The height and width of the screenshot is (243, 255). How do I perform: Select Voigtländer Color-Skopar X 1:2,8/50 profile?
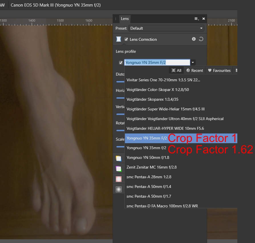pyautogui.click(x=181, y=90)
